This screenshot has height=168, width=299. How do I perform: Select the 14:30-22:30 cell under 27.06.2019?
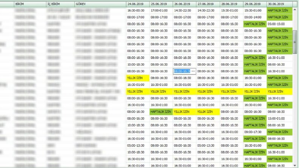[x=208, y=11]
